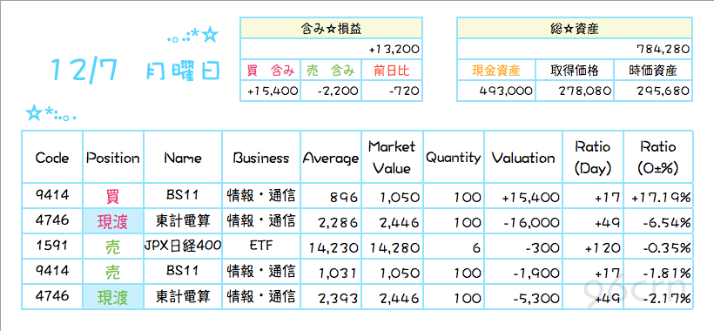
Task: Select the +13,200 unrealized profit cell
Action: [331, 49]
